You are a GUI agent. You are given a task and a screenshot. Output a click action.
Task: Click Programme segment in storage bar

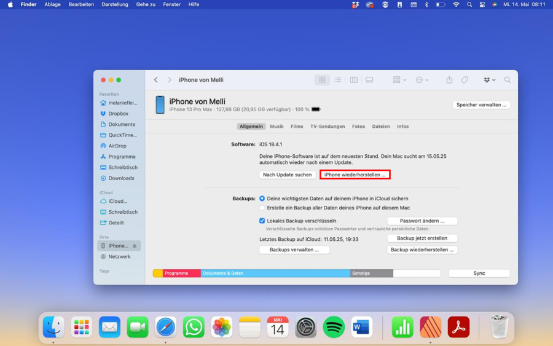click(182, 273)
